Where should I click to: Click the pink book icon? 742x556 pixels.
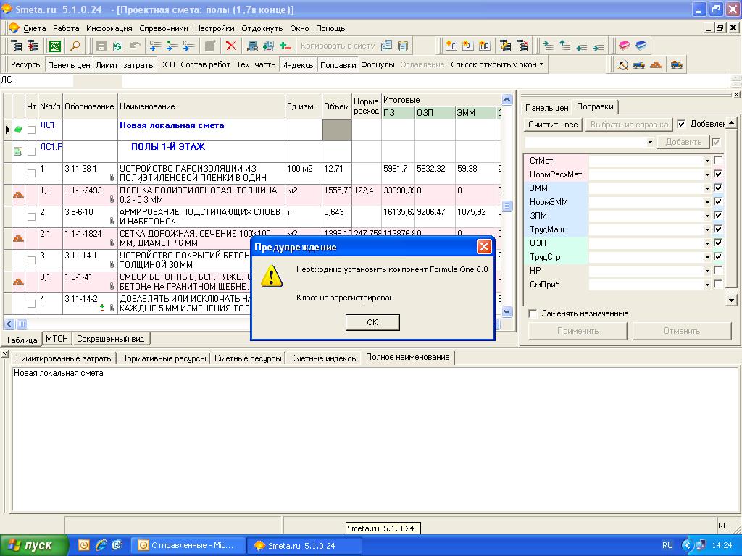pos(624,46)
